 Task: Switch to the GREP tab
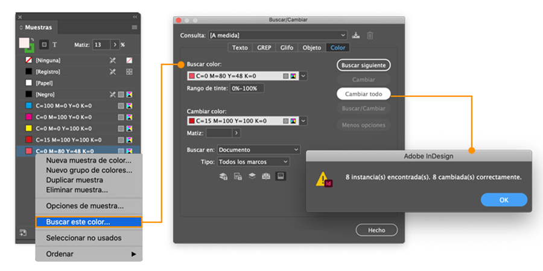click(x=264, y=48)
